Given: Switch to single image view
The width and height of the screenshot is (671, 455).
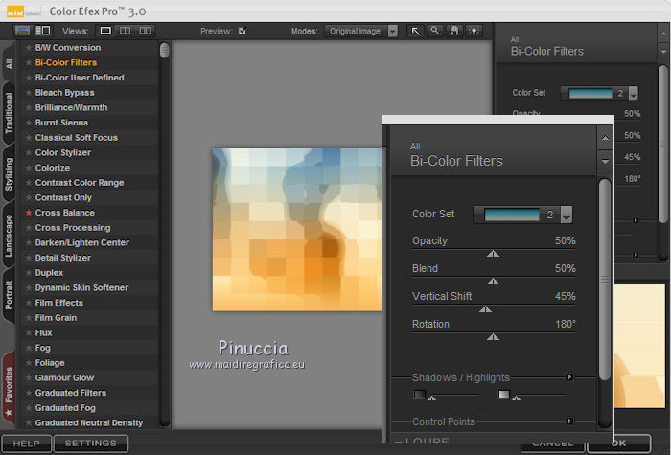Looking at the screenshot, I should (105, 31).
